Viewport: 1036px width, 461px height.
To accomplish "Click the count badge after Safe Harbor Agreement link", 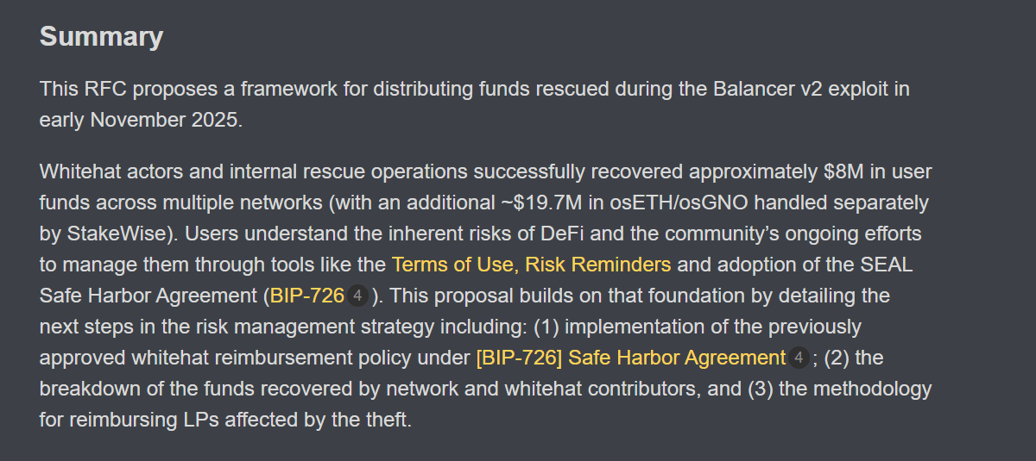I will [x=799, y=358].
